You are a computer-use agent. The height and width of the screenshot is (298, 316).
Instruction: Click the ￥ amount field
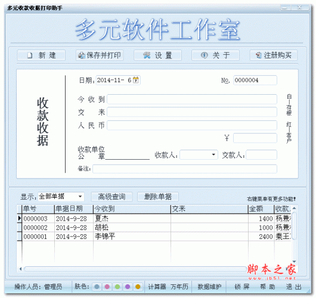click(255, 138)
